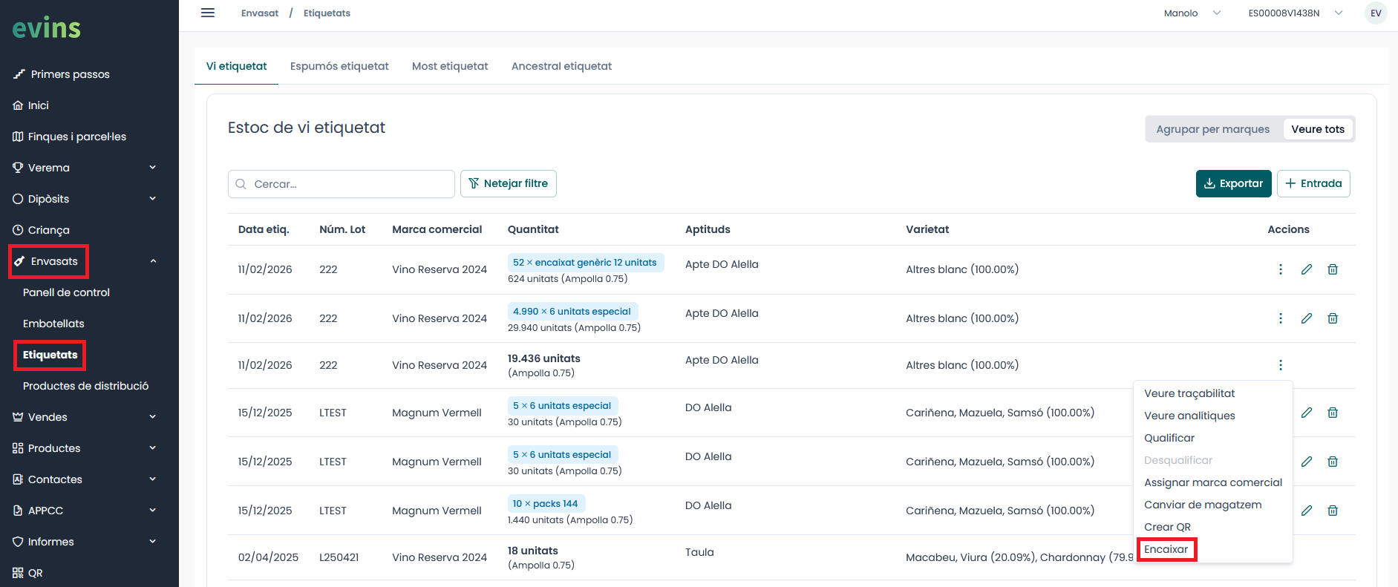Click three-dot icon on 19.436 unitats row
This screenshot has height=587, width=1398.
(1281, 365)
